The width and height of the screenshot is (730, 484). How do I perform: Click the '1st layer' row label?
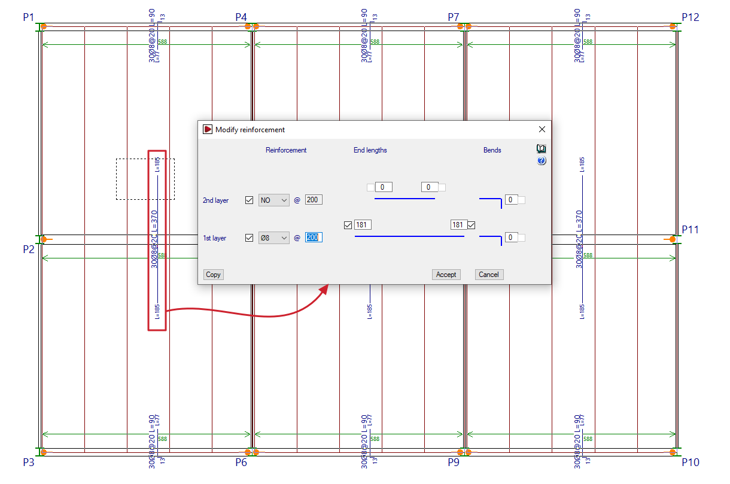[215, 238]
